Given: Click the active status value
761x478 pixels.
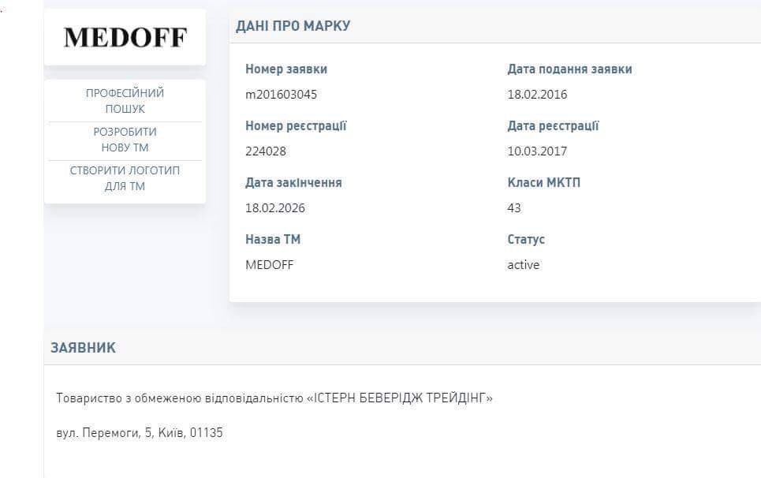Looking at the screenshot, I should 523,265.
